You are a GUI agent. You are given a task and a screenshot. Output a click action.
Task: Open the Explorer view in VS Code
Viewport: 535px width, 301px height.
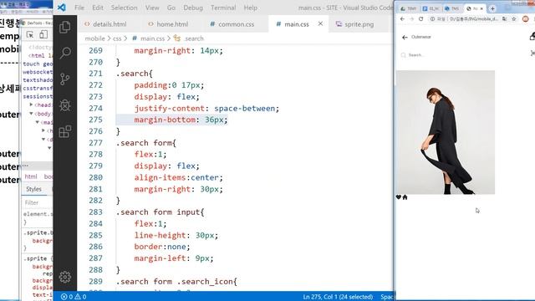tap(65, 28)
